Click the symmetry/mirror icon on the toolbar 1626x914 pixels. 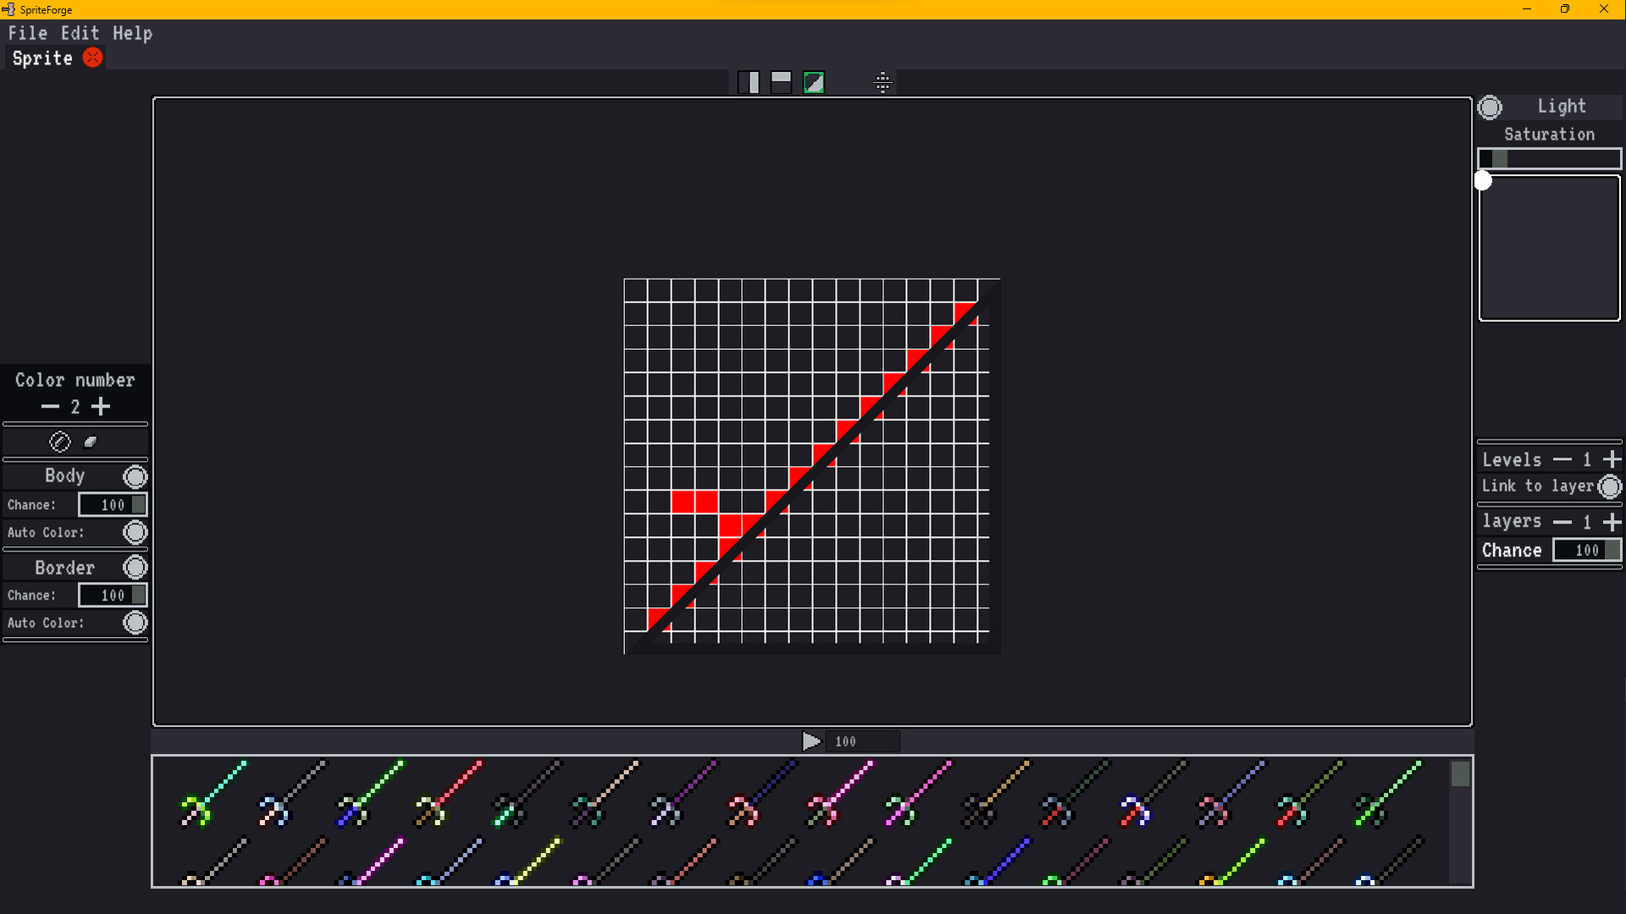[x=883, y=82]
